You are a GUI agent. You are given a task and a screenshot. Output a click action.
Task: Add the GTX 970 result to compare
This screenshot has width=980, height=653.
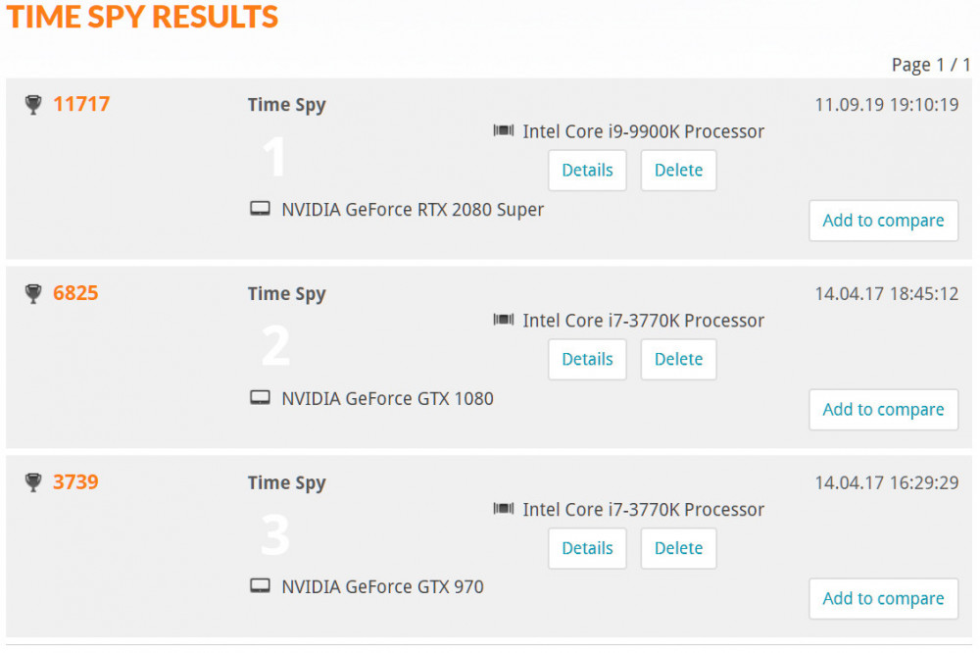pyautogui.click(x=883, y=598)
